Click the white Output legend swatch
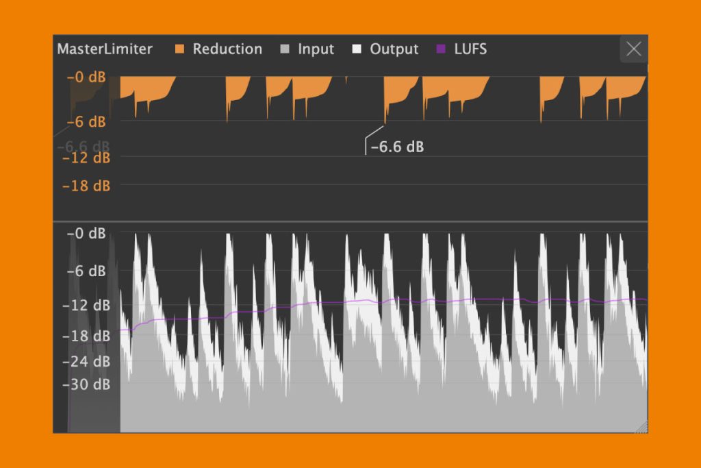 [x=357, y=49]
